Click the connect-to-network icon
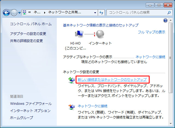 coord(72,107)
